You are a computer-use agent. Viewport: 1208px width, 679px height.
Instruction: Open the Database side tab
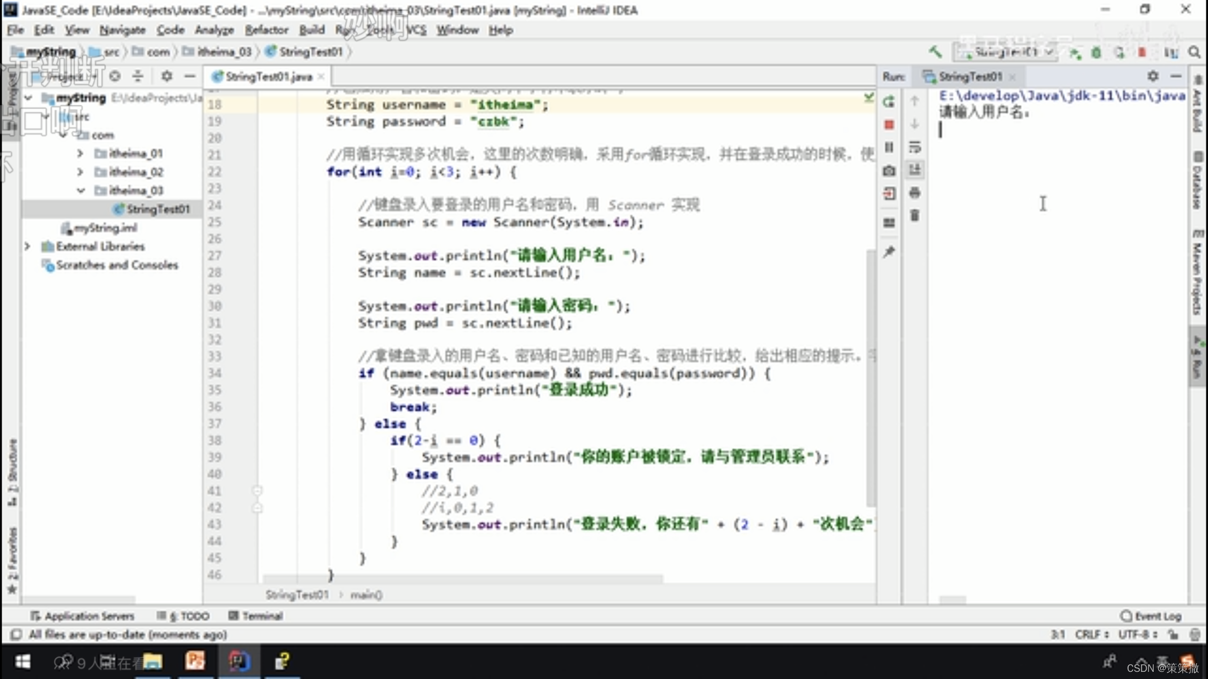click(x=1198, y=180)
